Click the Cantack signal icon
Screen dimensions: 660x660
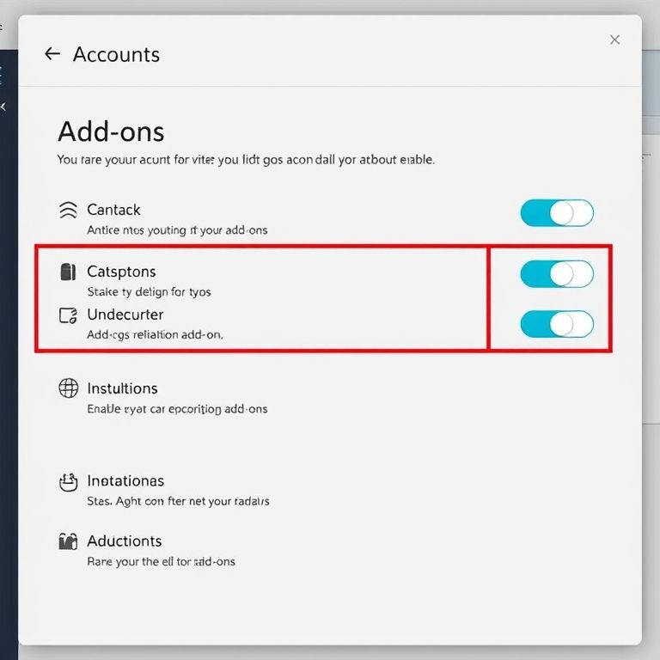tap(68, 210)
